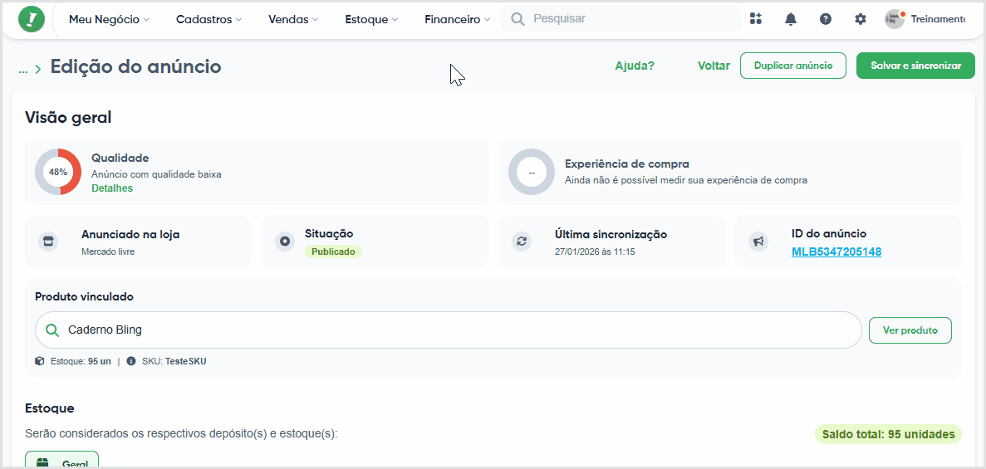This screenshot has width=986, height=469.
Task: Click the Mercado livre store text
Action: tap(108, 252)
